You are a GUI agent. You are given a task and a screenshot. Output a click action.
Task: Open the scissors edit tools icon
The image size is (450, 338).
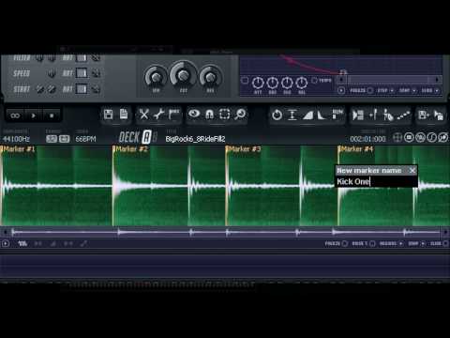click(143, 115)
